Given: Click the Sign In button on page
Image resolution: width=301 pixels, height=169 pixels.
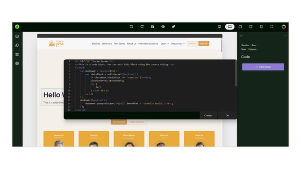Looking at the screenshot, I should (x=192, y=44).
